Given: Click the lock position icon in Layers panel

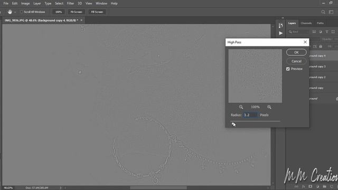Looking at the screenshot, I should (315, 46).
